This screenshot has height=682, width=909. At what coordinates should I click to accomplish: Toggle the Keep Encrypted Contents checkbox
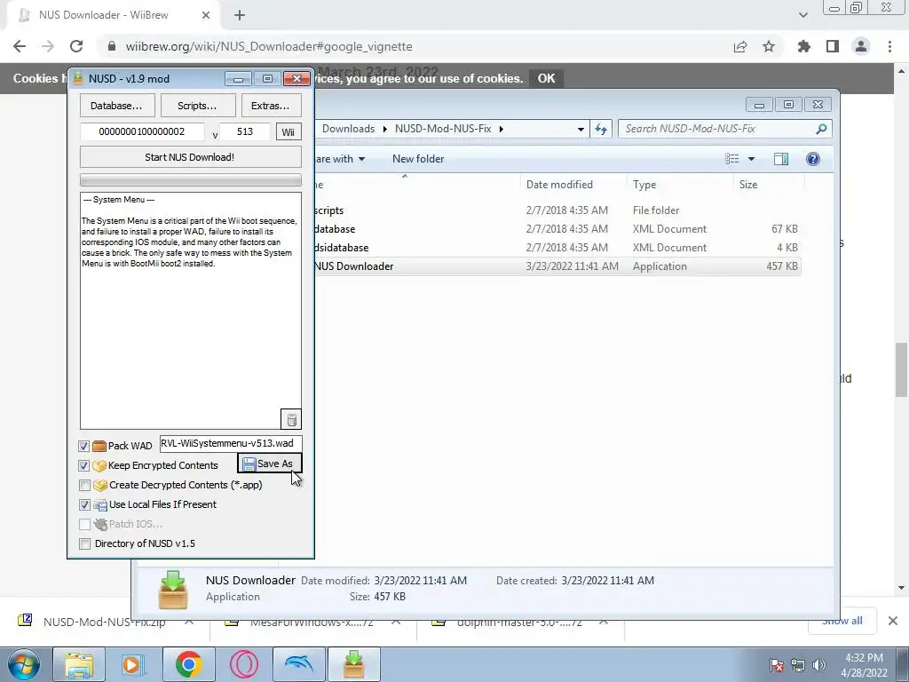pos(84,465)
